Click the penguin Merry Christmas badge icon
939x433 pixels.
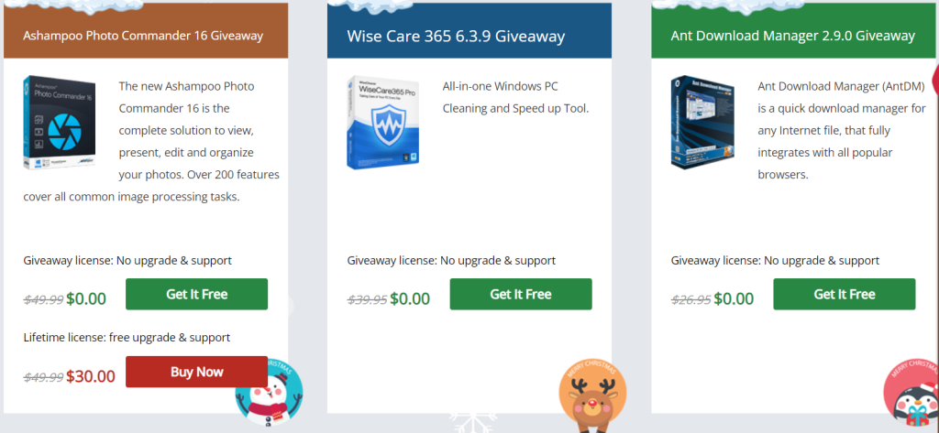(911, 393)
